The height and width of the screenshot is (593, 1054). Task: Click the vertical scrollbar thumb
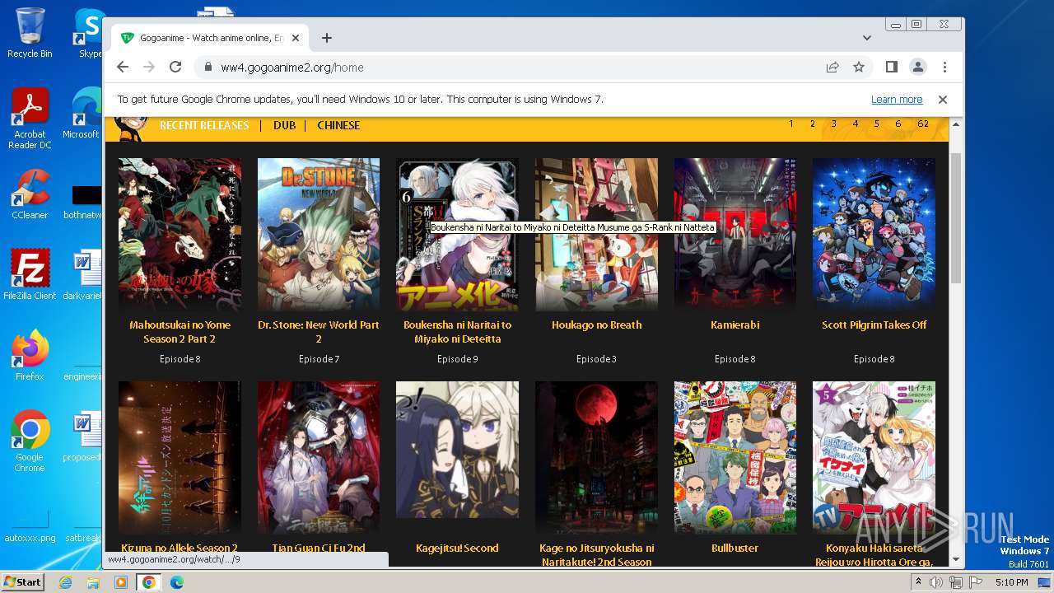tap(956, 218)
